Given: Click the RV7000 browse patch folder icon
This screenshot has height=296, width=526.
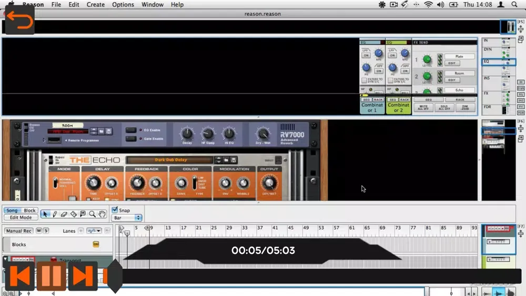Looking at the screenshot, I should [x=102, y=131].
